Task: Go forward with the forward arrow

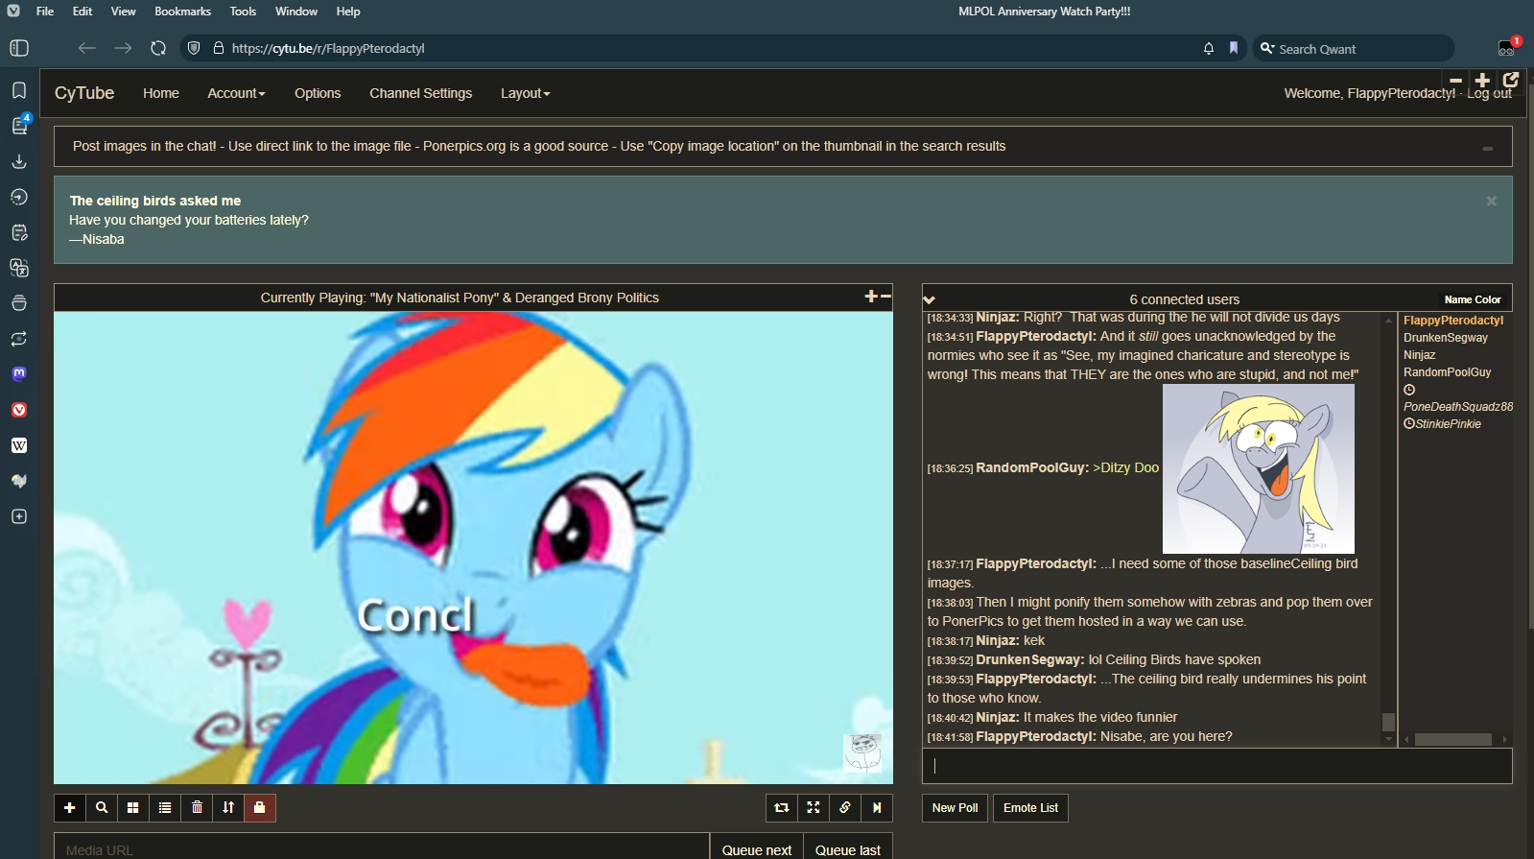Action: [123, 48]
